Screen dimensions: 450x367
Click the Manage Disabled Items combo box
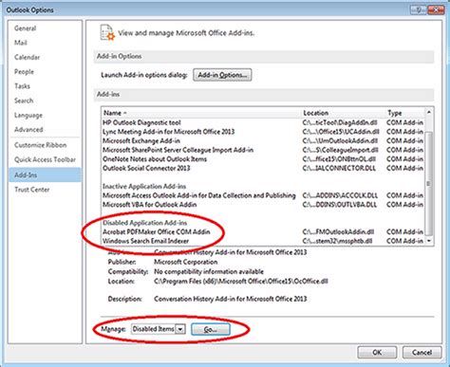point(158,329)
